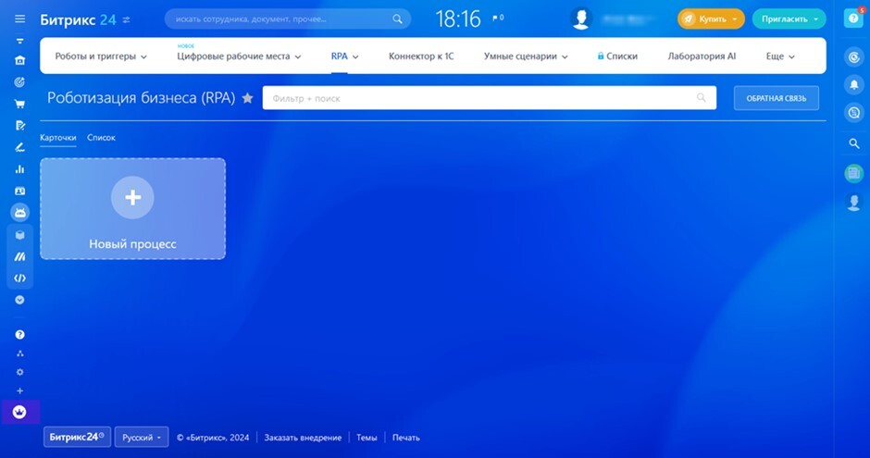
Task: Open the chat bubble icon in right panel
Action: click(x=854, y=113)
